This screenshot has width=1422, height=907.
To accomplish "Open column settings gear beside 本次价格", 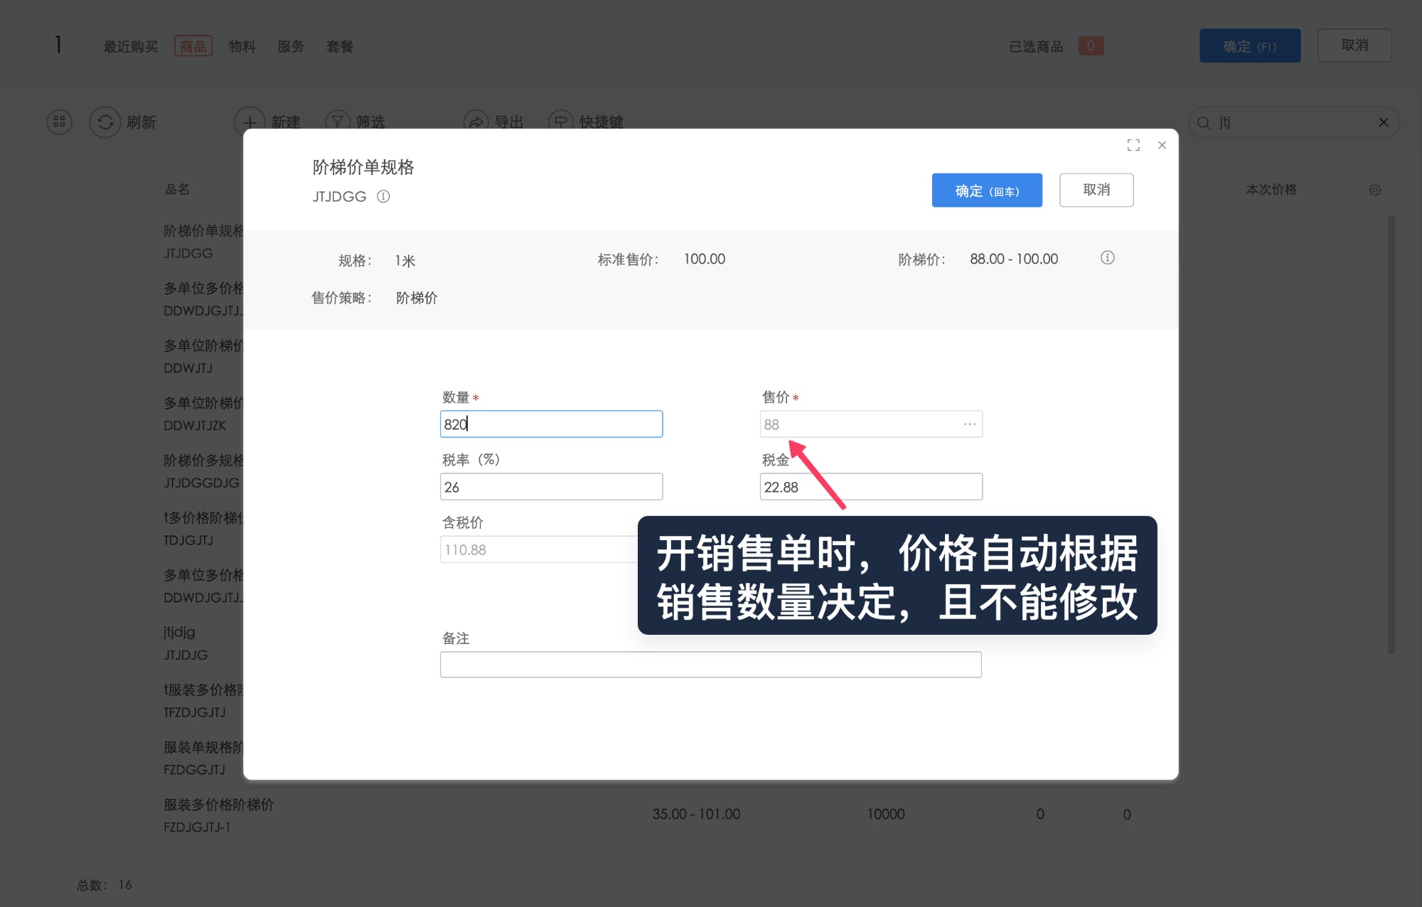I will (1374, 190).
